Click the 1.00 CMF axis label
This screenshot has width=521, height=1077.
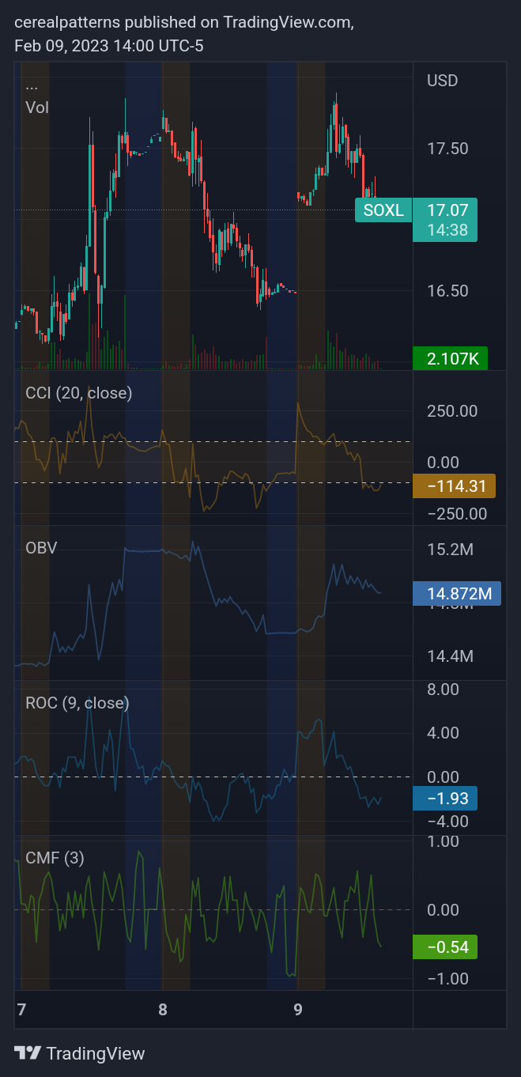pos(444,841)
